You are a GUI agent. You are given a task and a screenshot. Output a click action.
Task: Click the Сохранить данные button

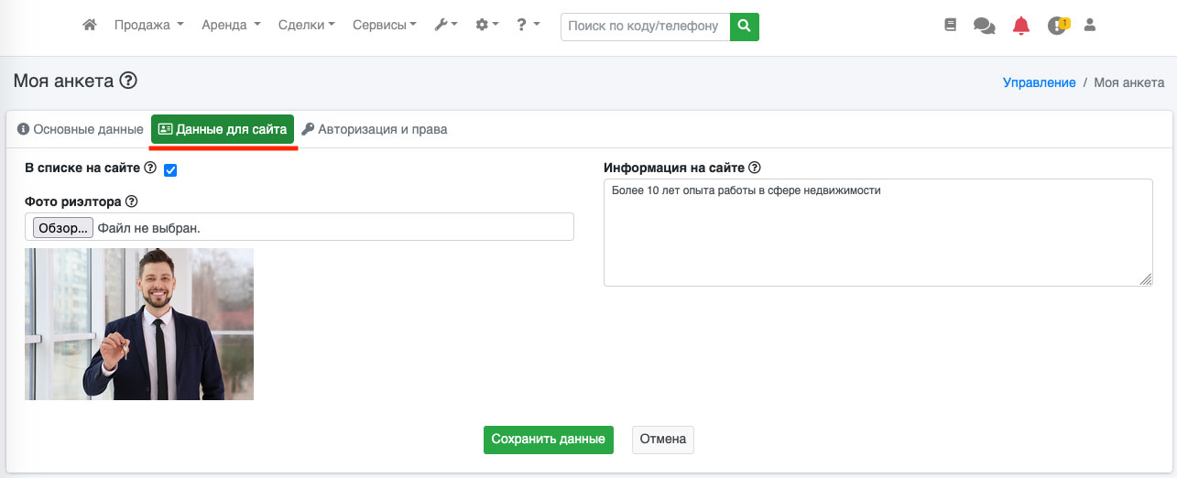[x=548, y=440]
